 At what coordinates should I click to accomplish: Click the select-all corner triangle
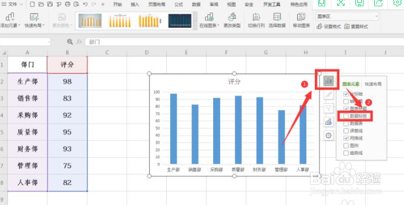pos(4,53)
